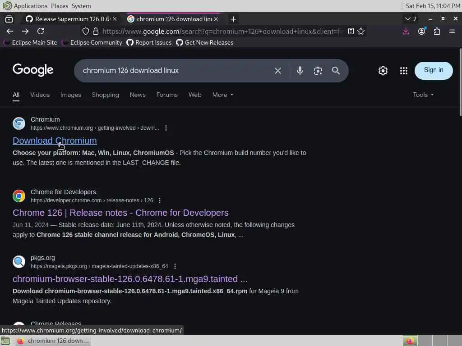Open the Download Chromium result link
This screenshot has width=462, height=346.
(x=55, y=141)
